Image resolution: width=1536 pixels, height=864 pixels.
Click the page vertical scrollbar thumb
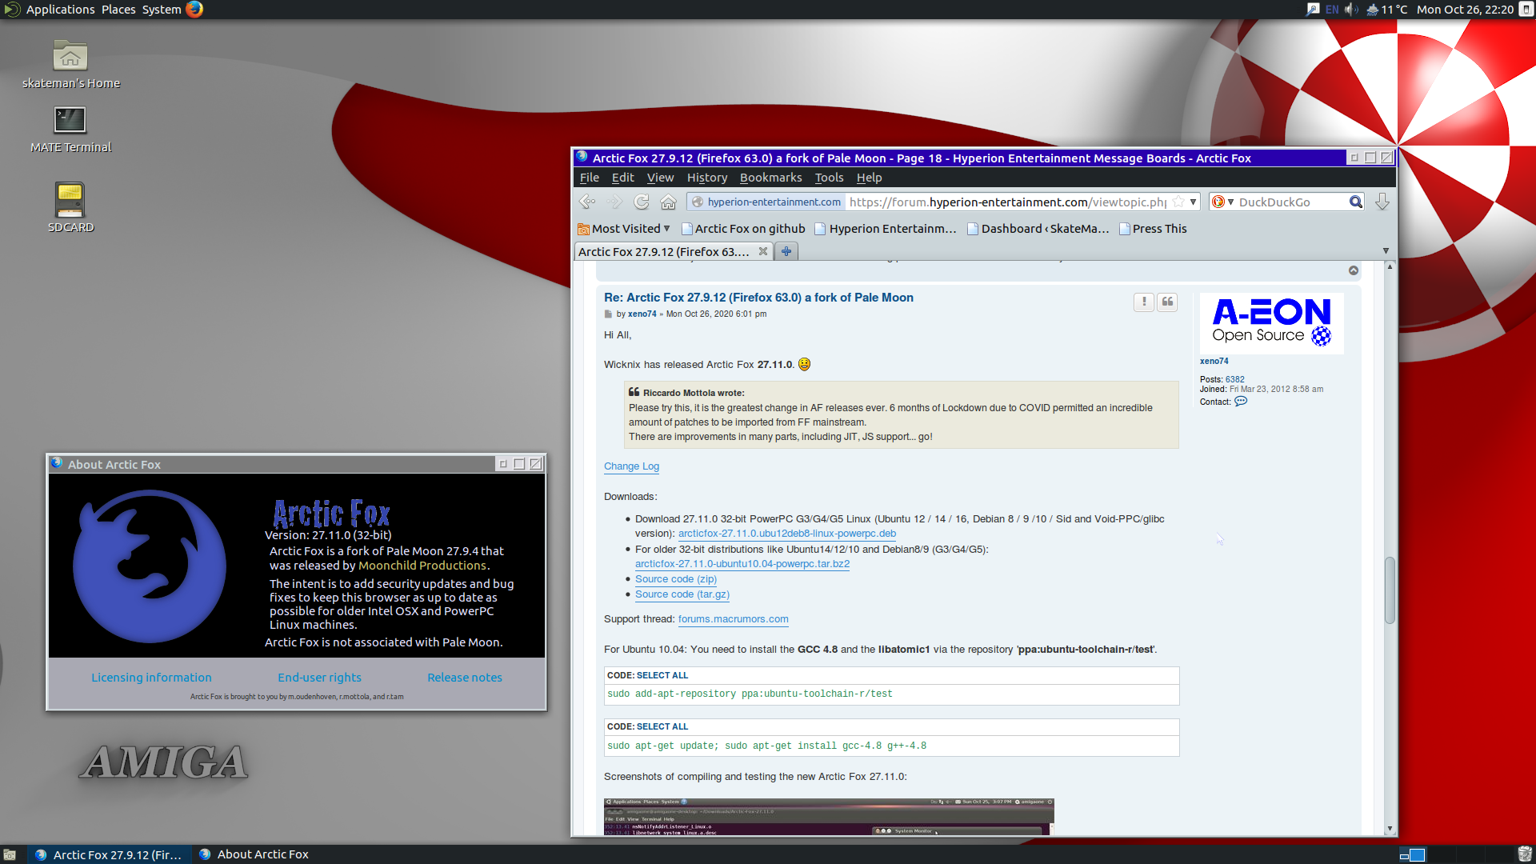pos(1390,590)
